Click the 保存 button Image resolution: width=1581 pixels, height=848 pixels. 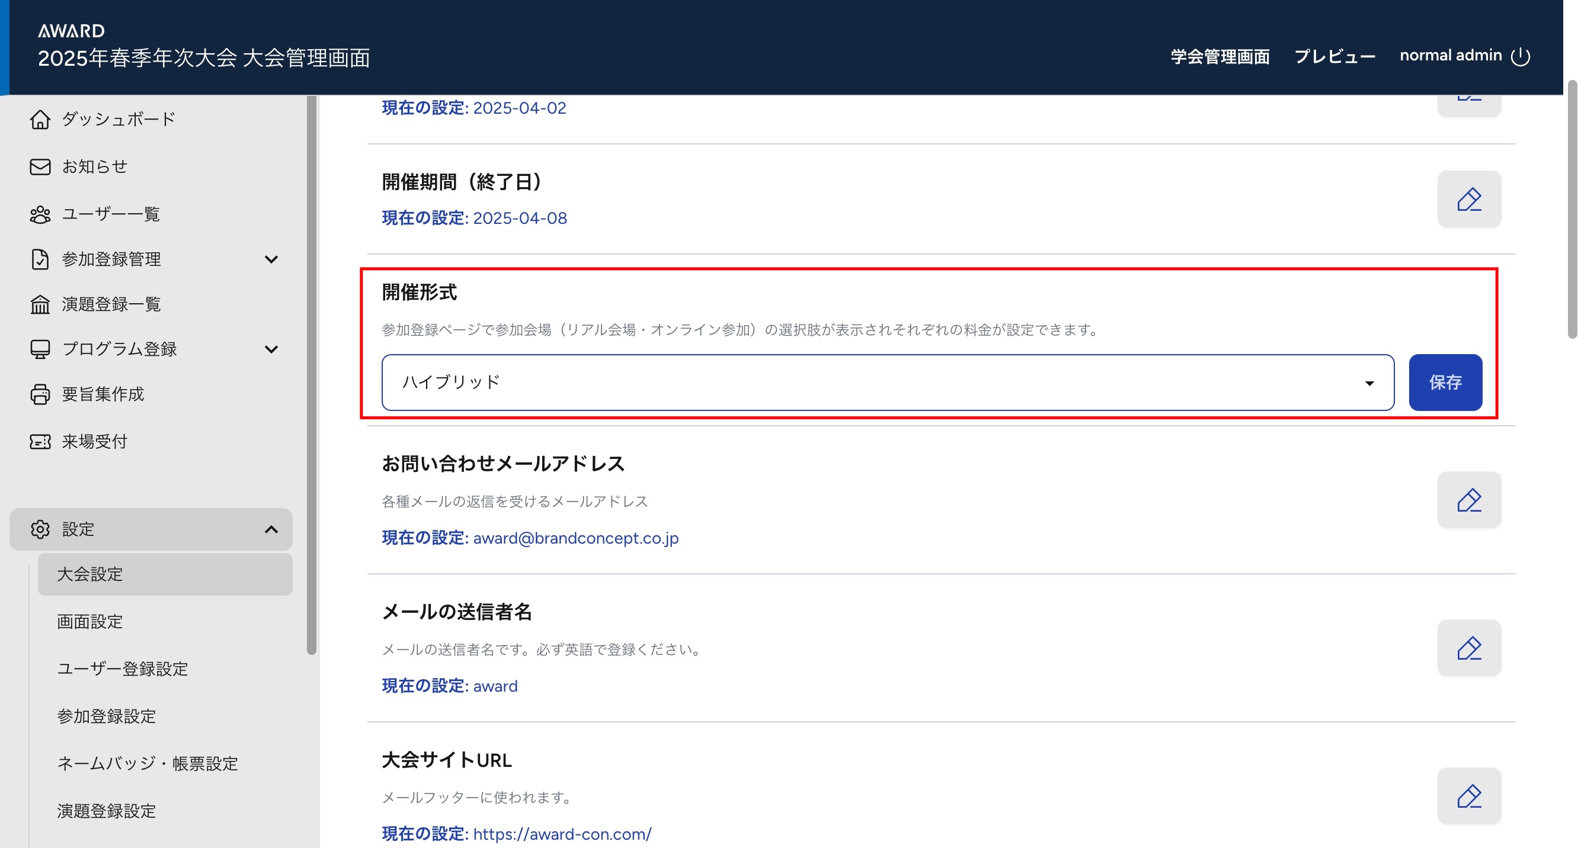pyautogui.click(x=1445, y=383)
